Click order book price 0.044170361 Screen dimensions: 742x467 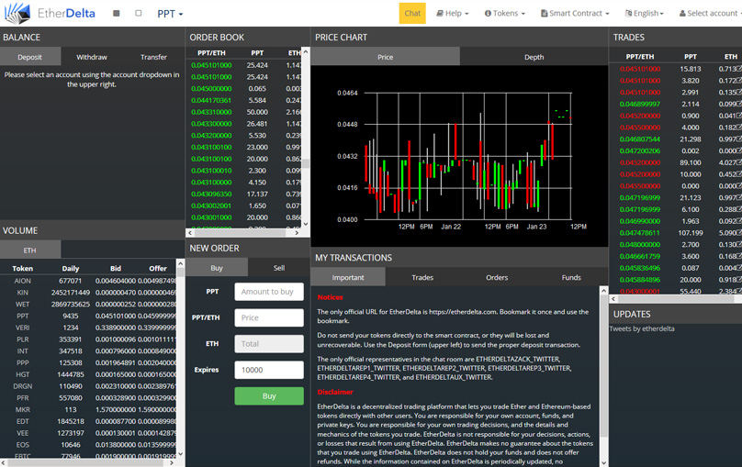click(211, 100)
